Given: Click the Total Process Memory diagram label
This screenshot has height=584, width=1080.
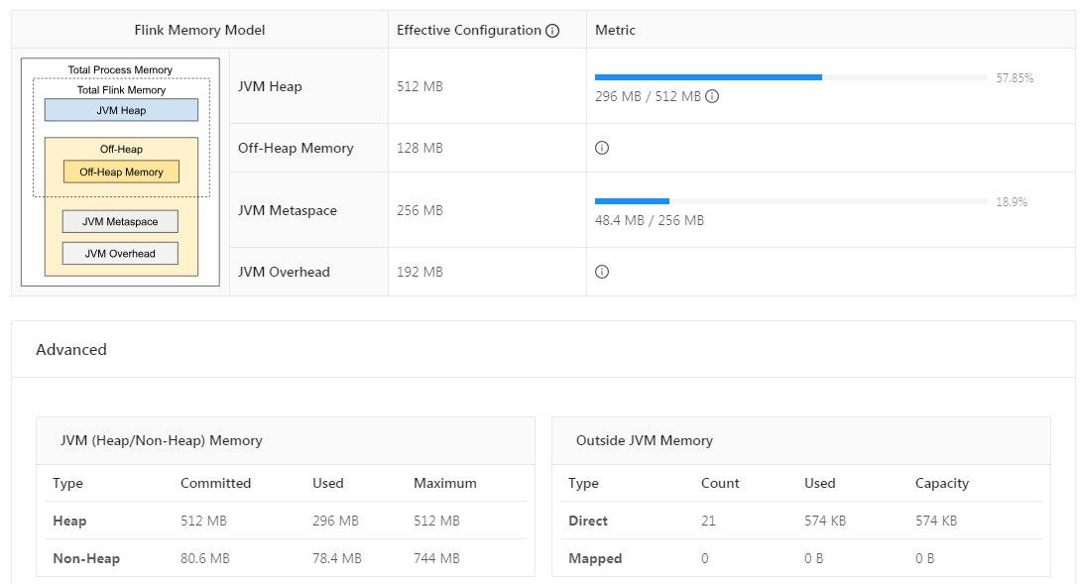Looking at the screenshot, I should (121, 69).
